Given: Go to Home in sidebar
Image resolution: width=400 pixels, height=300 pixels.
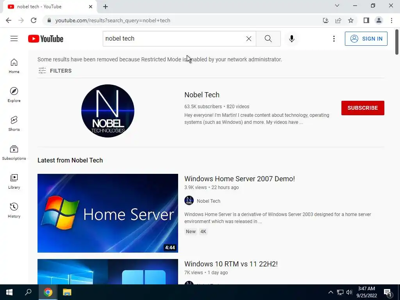Looking at the screenshot, I should [x=14, y=66].
